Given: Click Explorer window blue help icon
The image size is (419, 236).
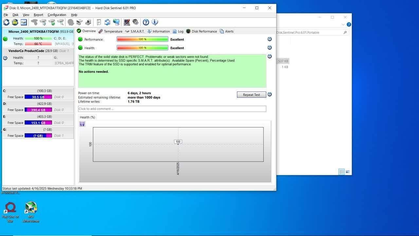Looking at the screenshot, I should (x=349, y=25).
